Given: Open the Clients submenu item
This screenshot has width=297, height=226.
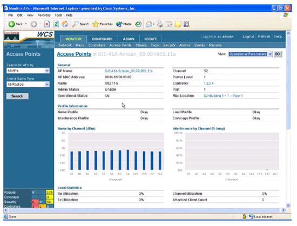Looking at the screenshot, I should [x=141, y=45].
